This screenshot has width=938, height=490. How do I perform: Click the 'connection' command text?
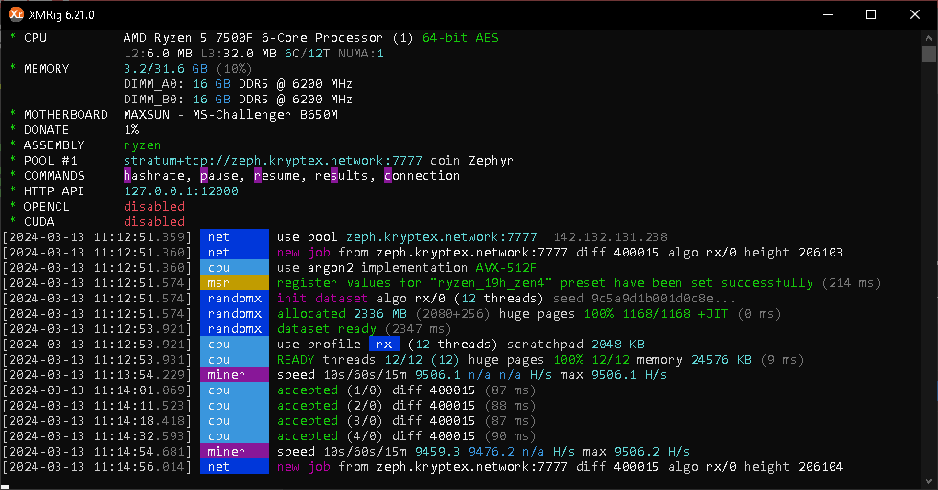[422, 176]
